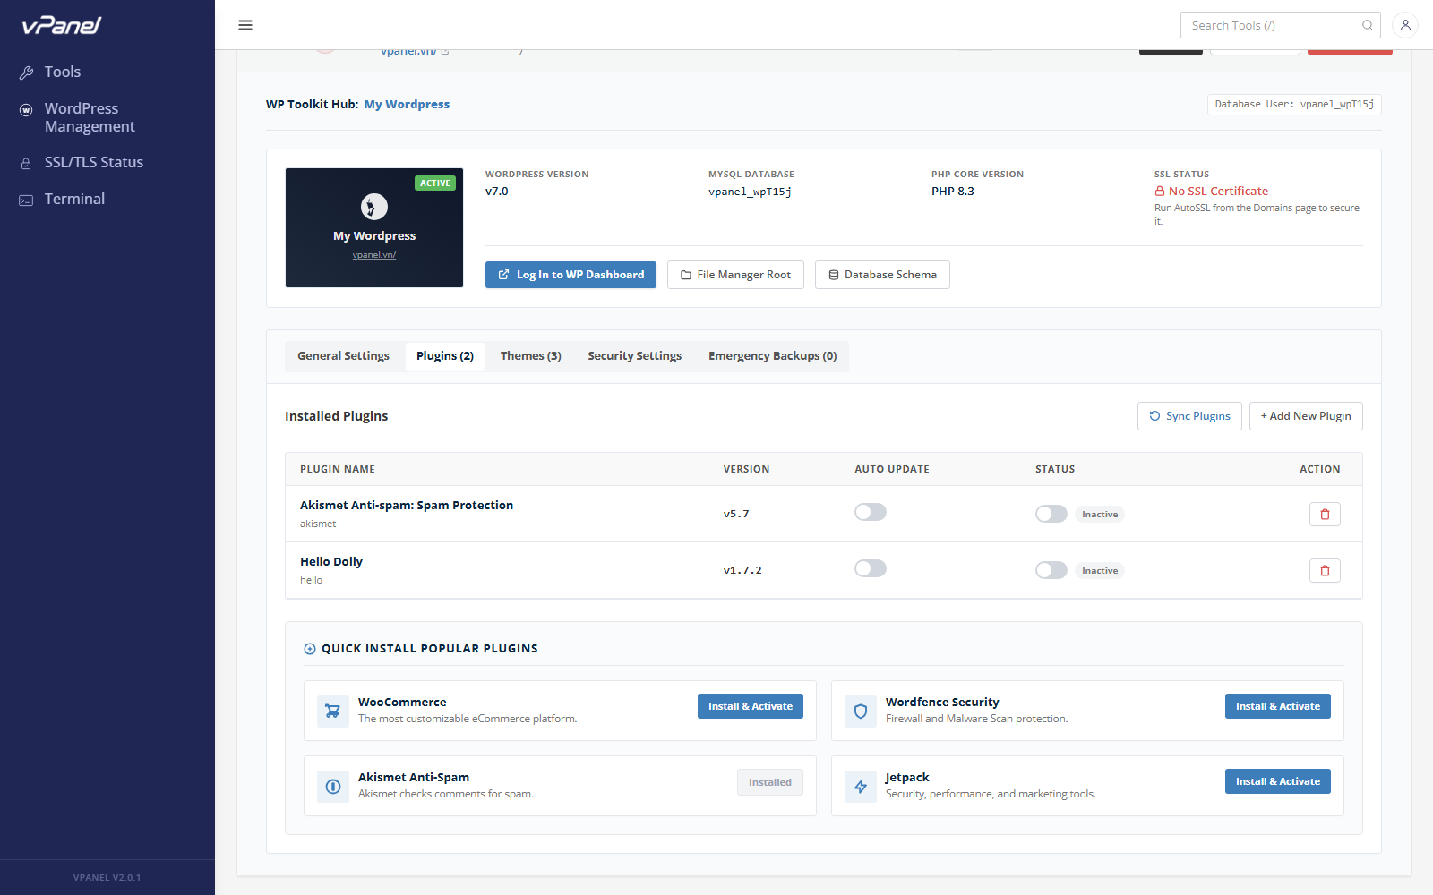Screen dimensions: 1433x895
Task: Open the Emergency Backups (0) tab
Action: coord(773,356)
